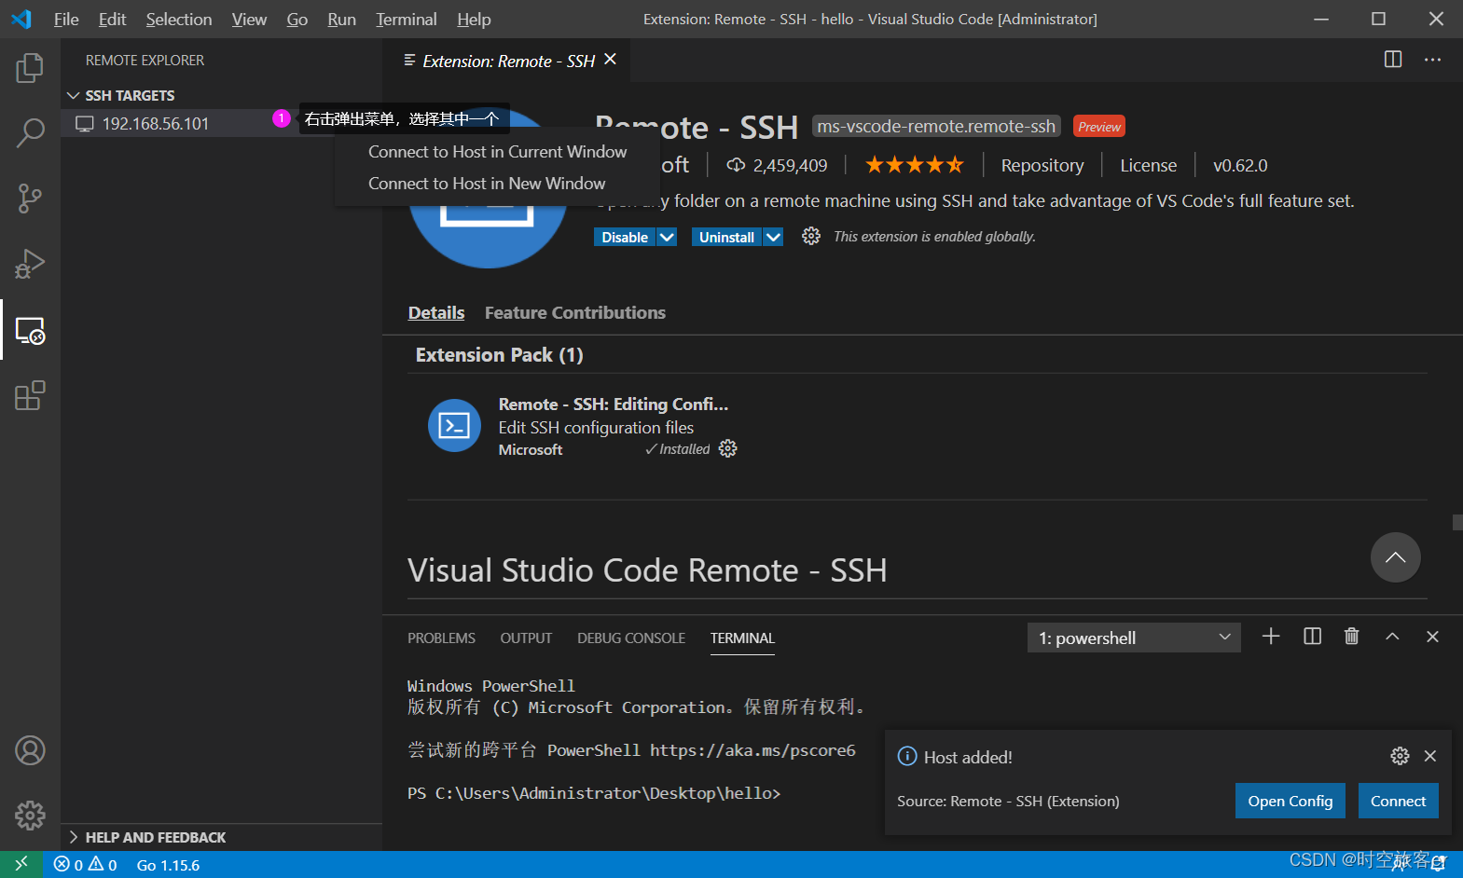Collapse the SSH TARGETS section
Image resolution: width=1463 pixels, height=878 pixels.
click(x=222, y=95)
